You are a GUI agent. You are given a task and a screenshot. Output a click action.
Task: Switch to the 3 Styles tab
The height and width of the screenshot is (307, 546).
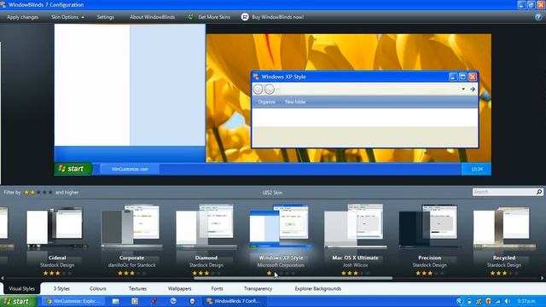click(61, 288)
